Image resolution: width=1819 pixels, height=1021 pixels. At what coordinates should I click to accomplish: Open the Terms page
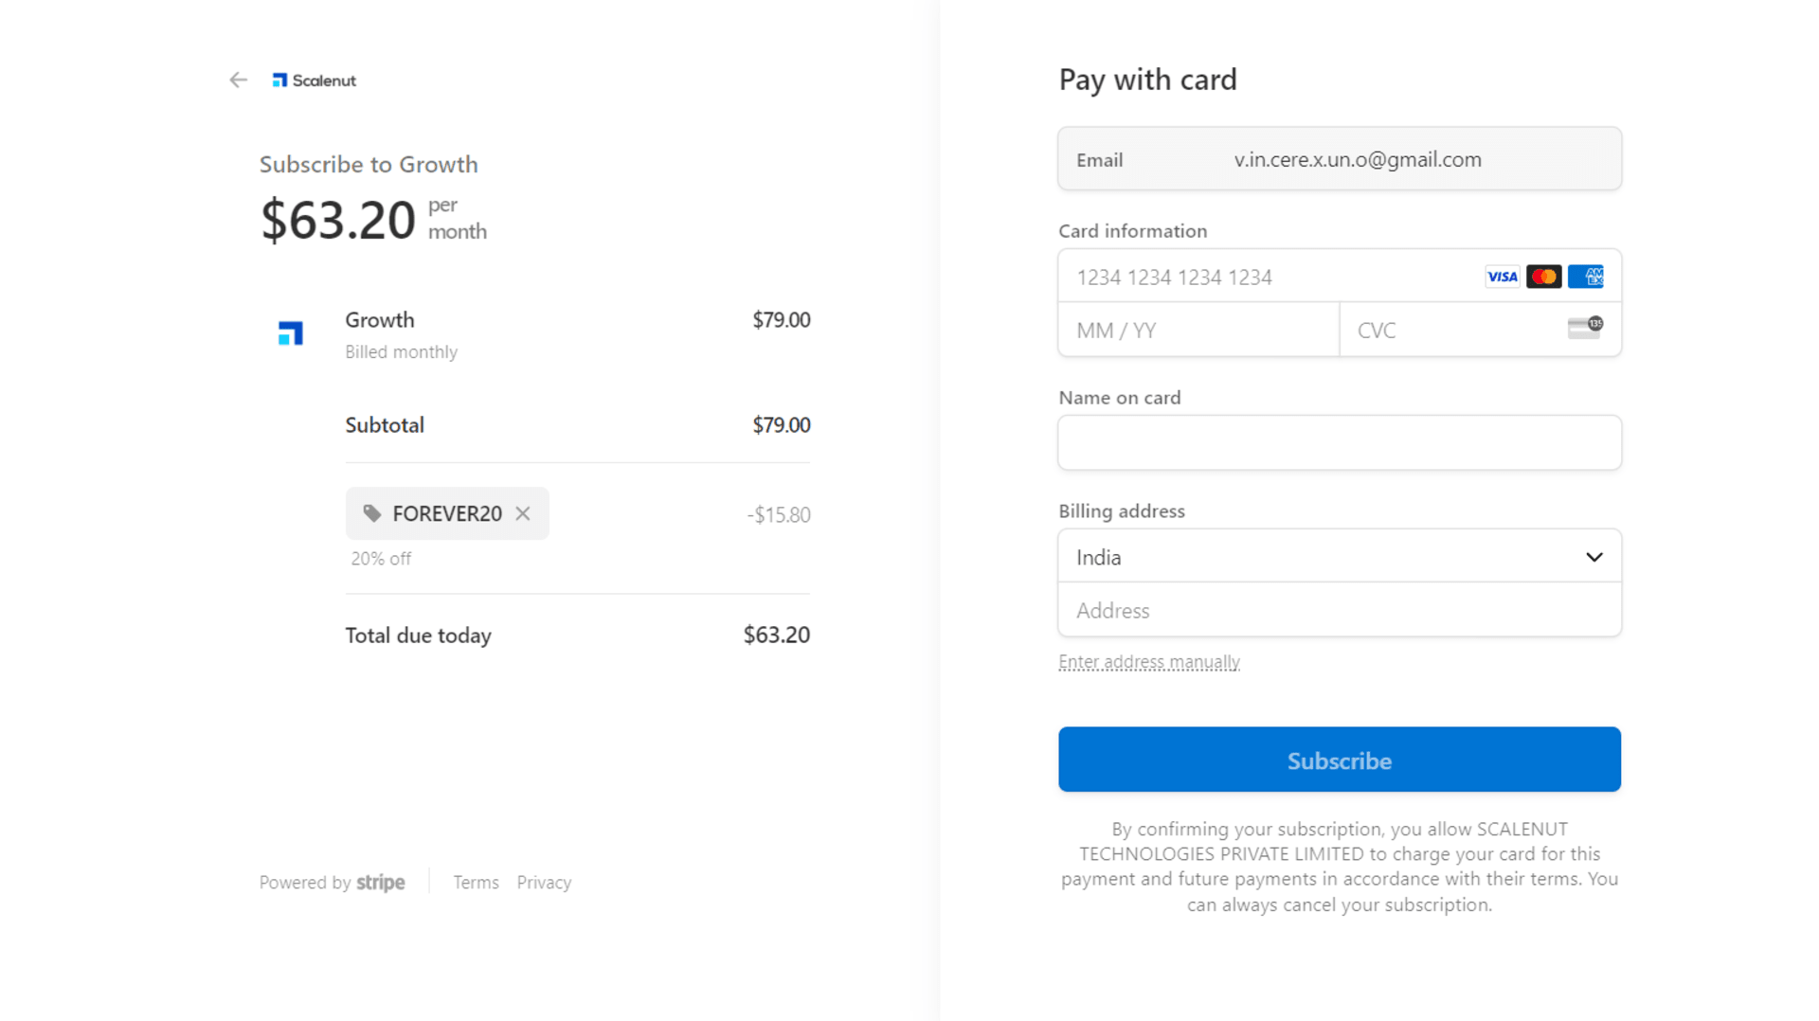(x=476, y=882)
